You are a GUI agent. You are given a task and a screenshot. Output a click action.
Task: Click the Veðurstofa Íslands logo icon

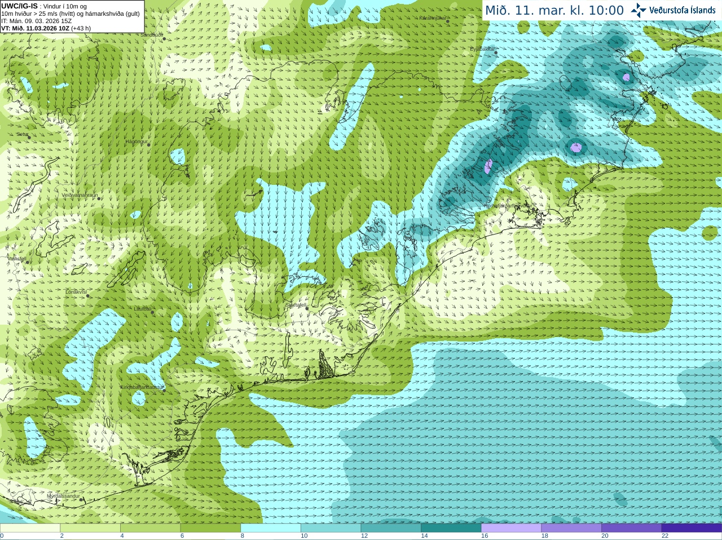coord(639,10)
